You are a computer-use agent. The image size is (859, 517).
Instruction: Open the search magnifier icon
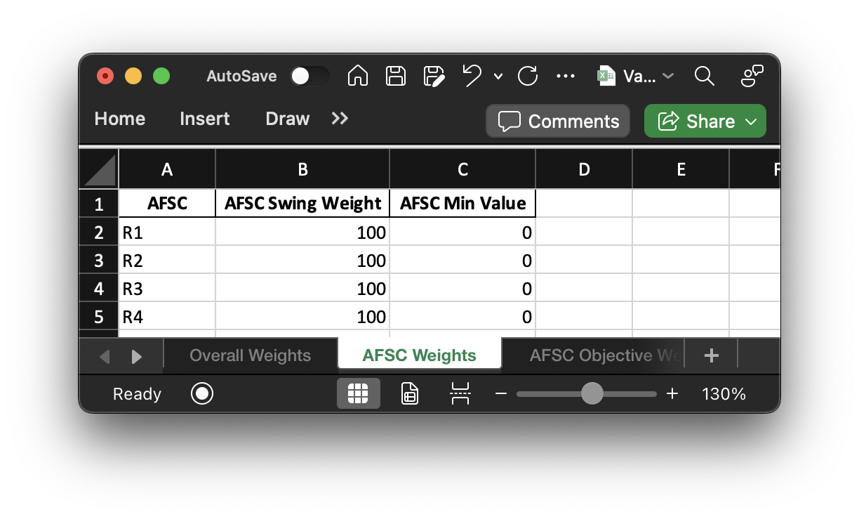coord(704,76)
